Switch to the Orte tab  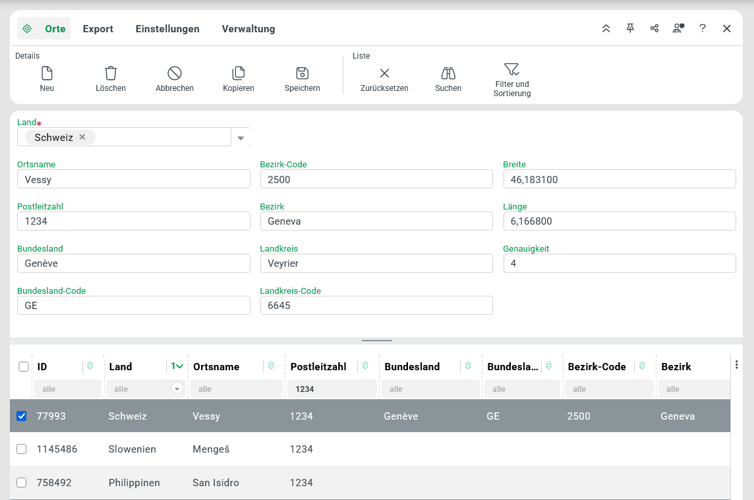44,28
